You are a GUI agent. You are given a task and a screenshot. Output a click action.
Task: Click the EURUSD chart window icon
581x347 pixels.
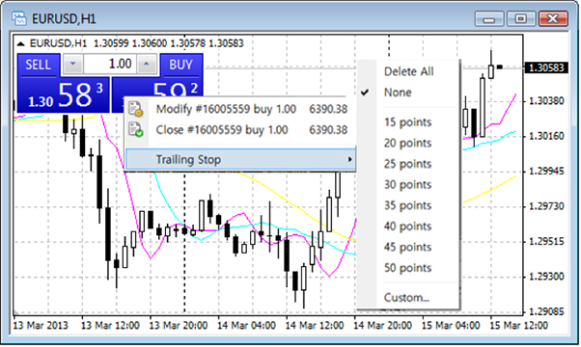click(19, 18)
